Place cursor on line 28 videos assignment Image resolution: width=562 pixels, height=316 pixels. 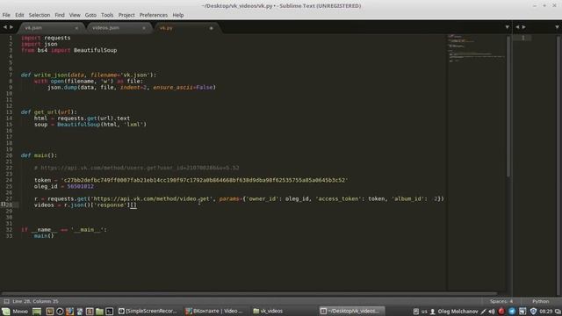[x=85, y=205]
